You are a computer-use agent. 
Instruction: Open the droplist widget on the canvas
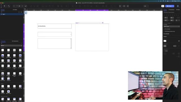(55, 34)
